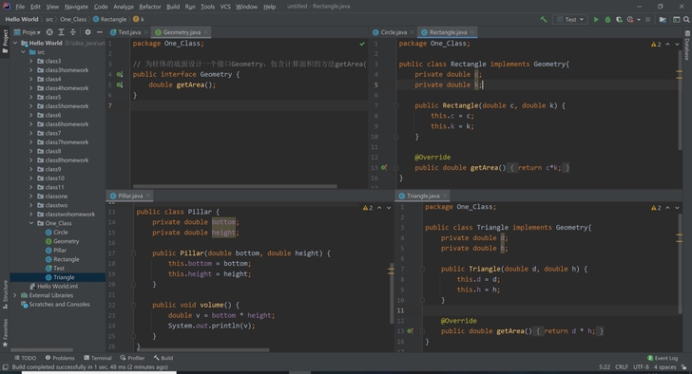
Task: Click the warnings indicator in Rectangle.java editor
Action: pos(656,44)
